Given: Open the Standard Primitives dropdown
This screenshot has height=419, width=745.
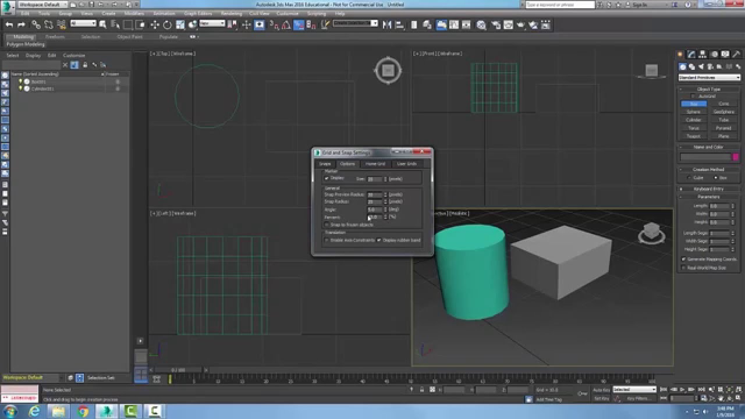Looking at the screenshot, I should pyautogui.click(x=709, y=77).
